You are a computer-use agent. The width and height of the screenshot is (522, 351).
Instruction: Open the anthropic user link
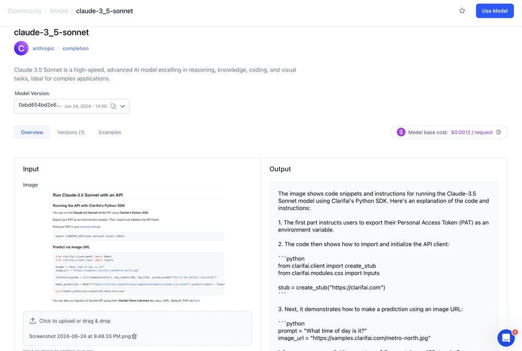43,49
